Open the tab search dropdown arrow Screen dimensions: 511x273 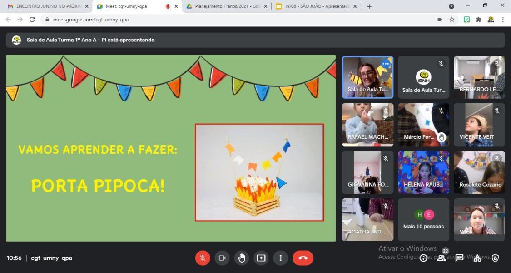[x=451, y=6]
